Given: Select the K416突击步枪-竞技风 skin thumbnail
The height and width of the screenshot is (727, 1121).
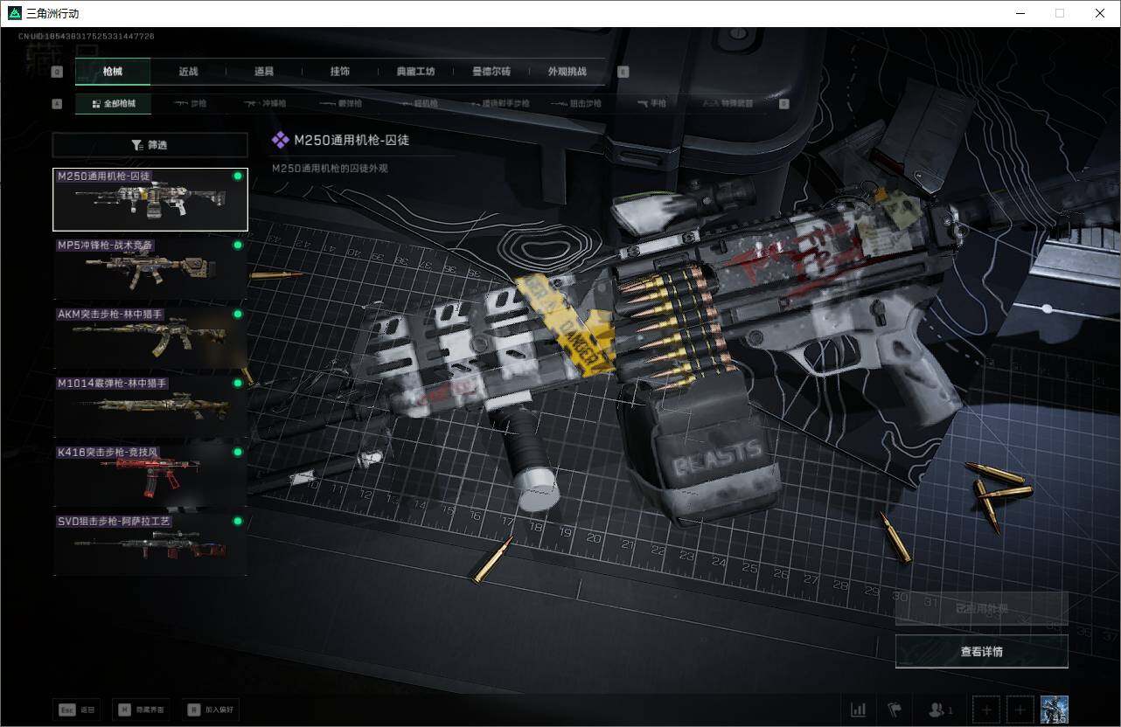Looking at the screenshot, I should click(x=150, y=475).
